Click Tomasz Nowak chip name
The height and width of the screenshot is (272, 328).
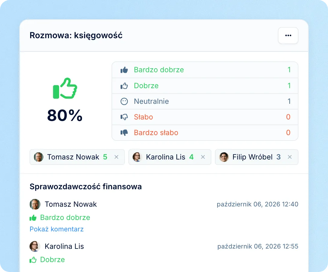pyautogui.click(x=73, y=157)
